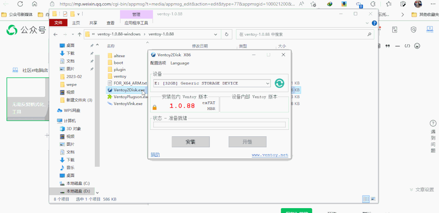Click the quick access properties checkmark icon
This screenshot has width=439, height=213.
point(65,14)
